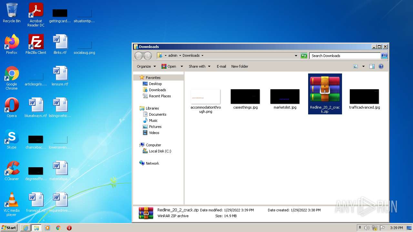The height and width of the screenshot is (232, 413).
Task: Click the E-mail toolbar button
Action: tap(221, 66)
